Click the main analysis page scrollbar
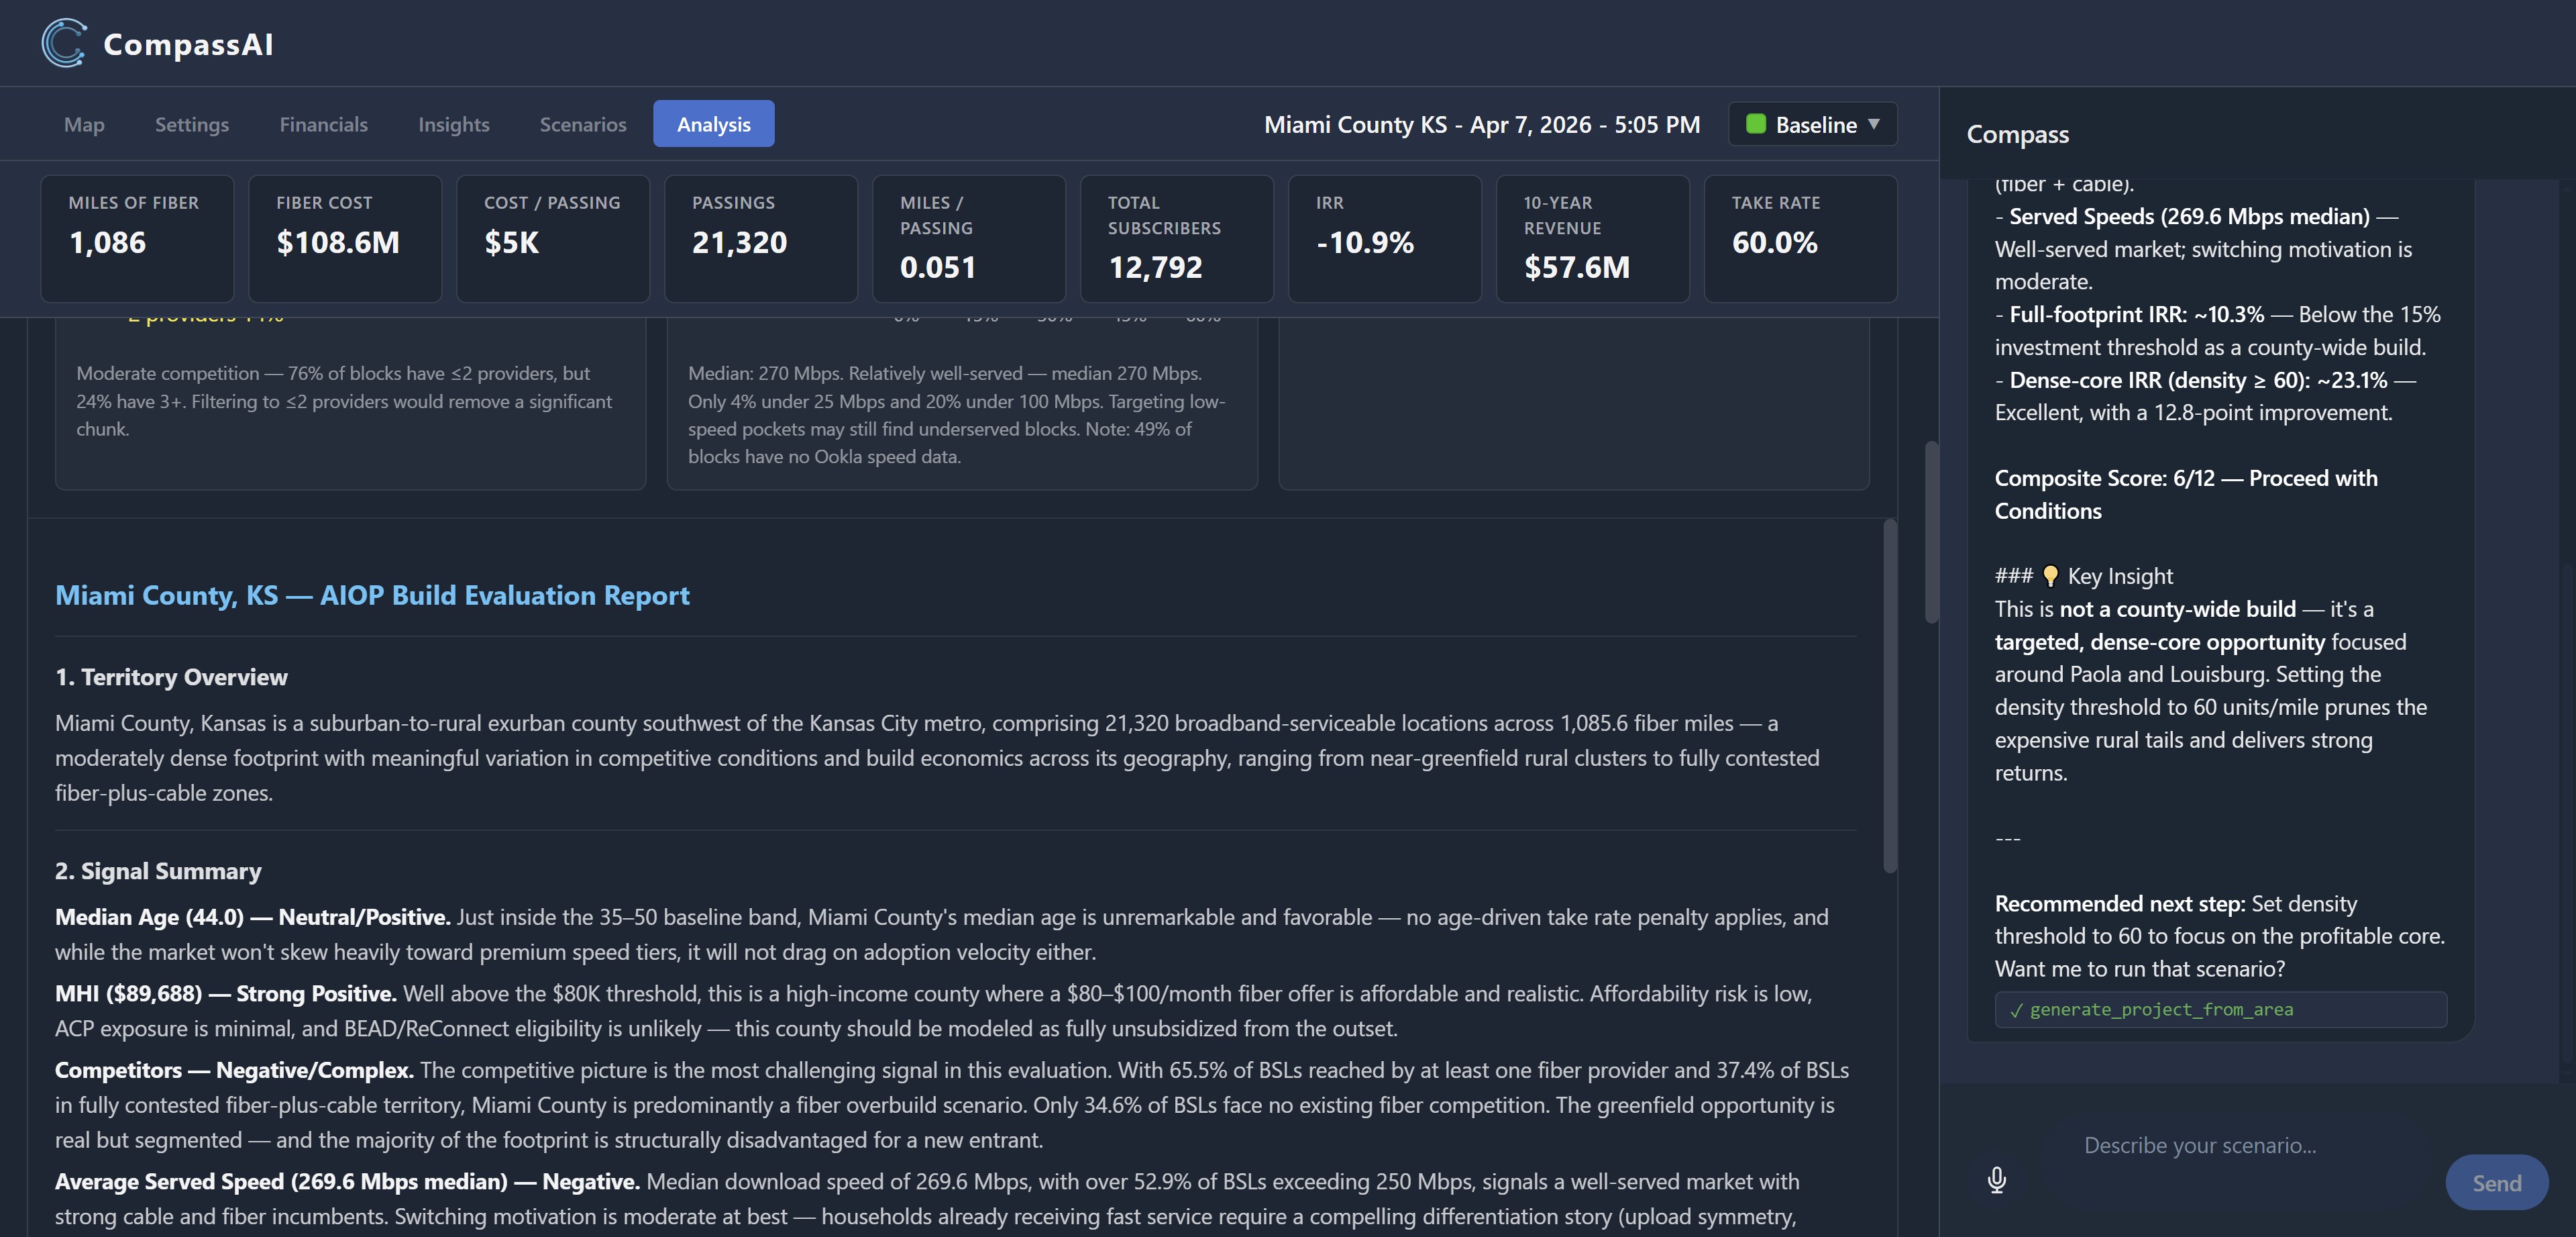 (x=1932, y=532)
